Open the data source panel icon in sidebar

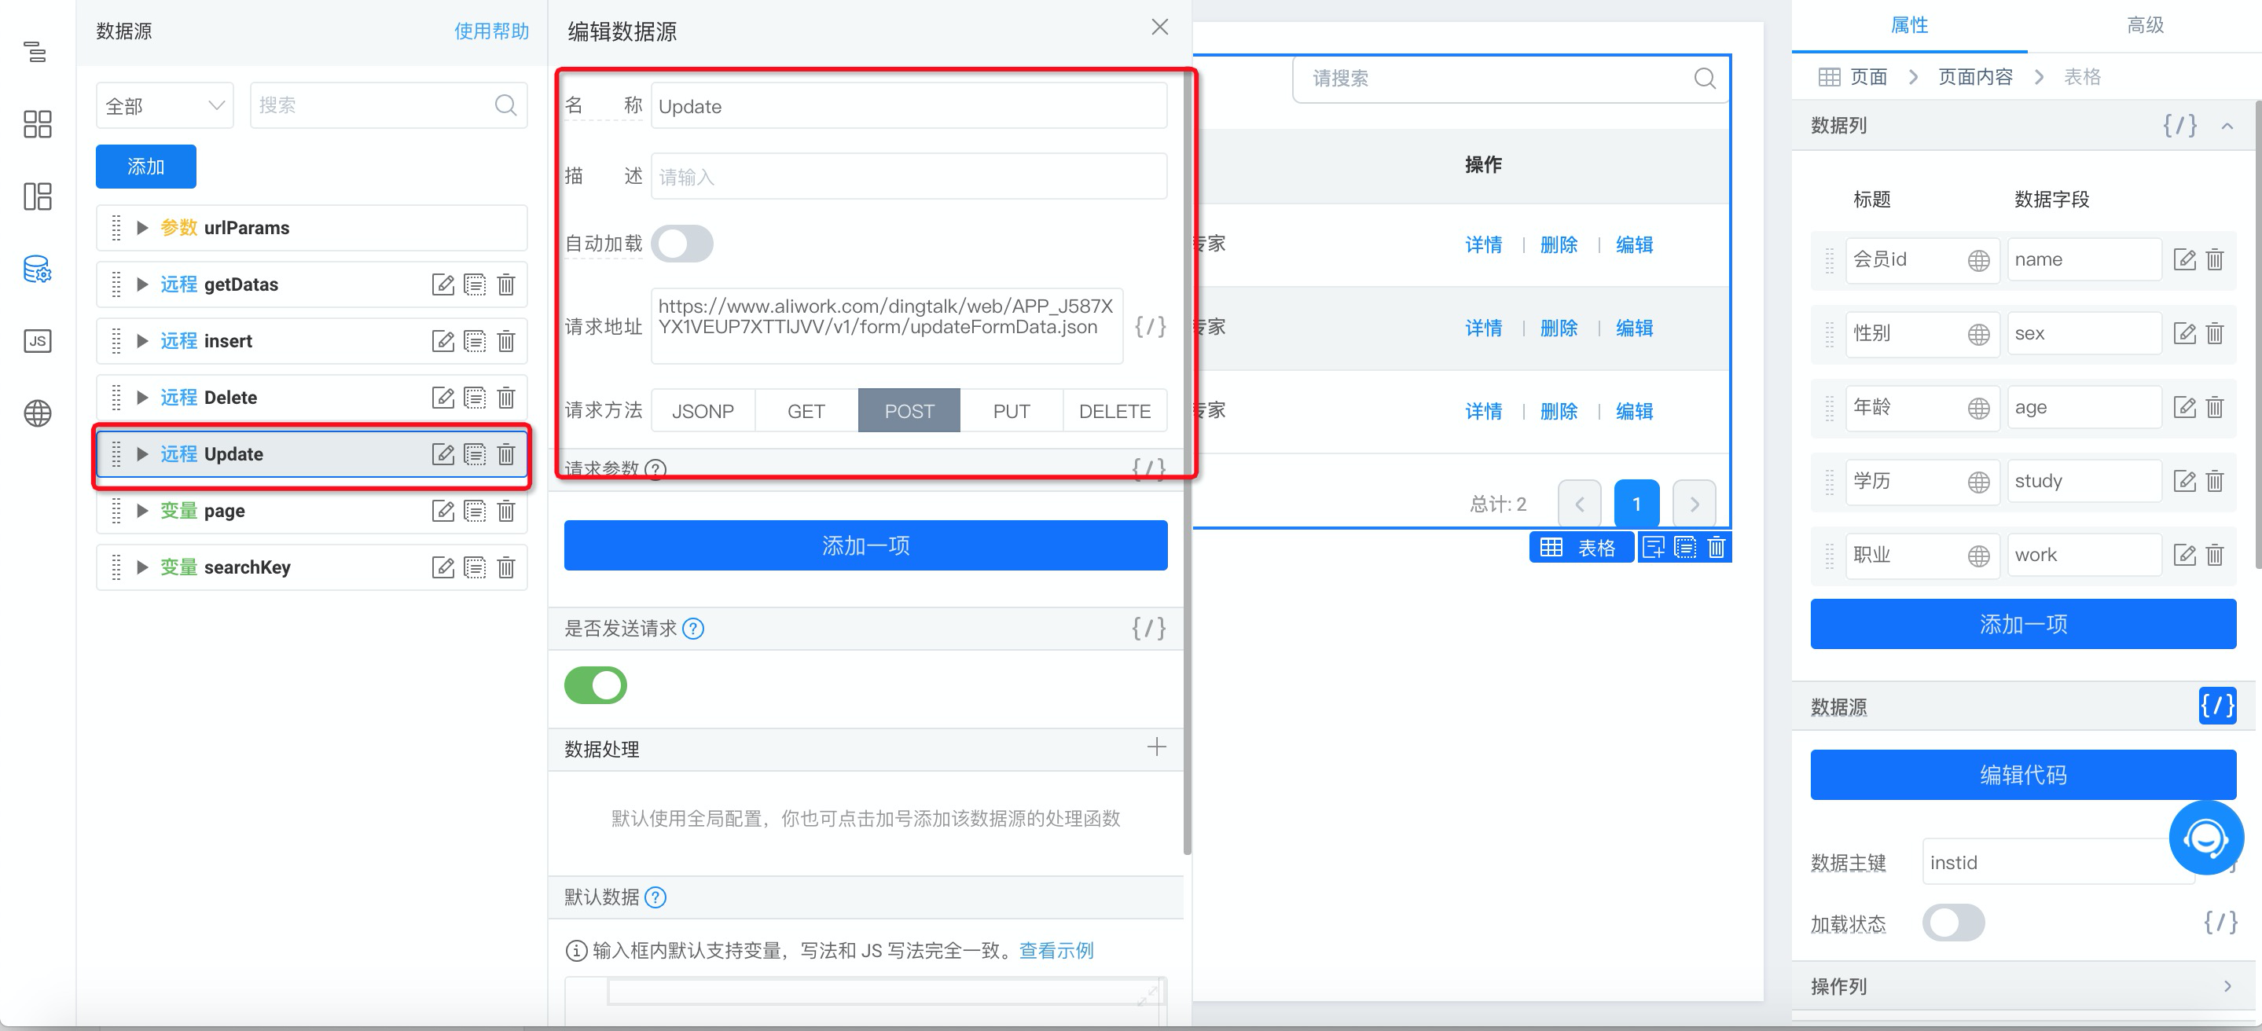point(37,269)
